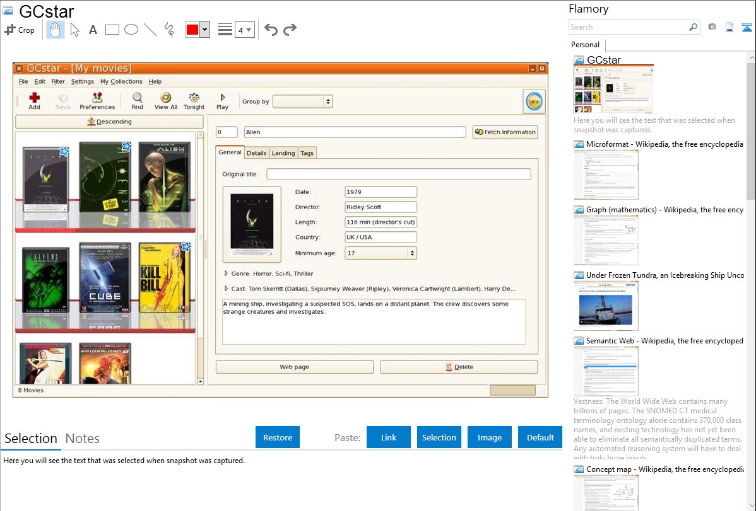
Task: Select the straight line tool
Action: [150, 30]
